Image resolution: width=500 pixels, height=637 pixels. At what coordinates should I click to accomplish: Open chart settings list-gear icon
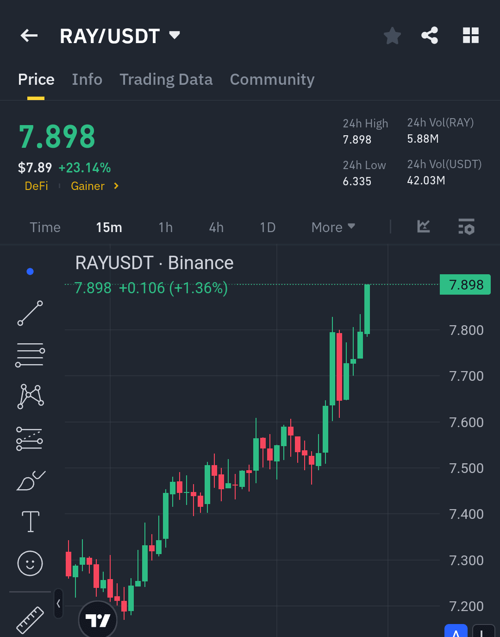coord(466,227)
